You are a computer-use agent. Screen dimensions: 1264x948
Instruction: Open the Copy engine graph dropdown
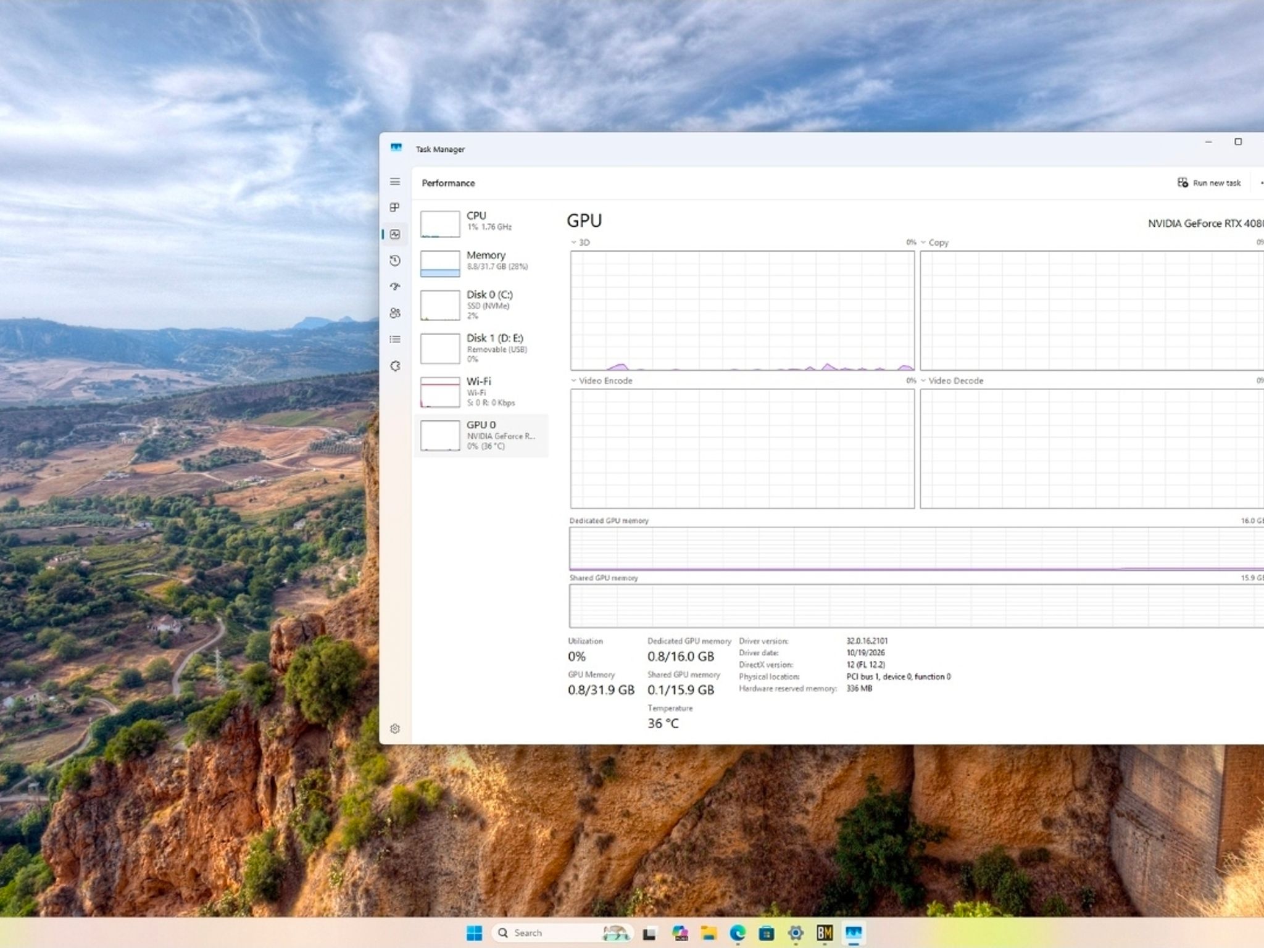point(934,243)
